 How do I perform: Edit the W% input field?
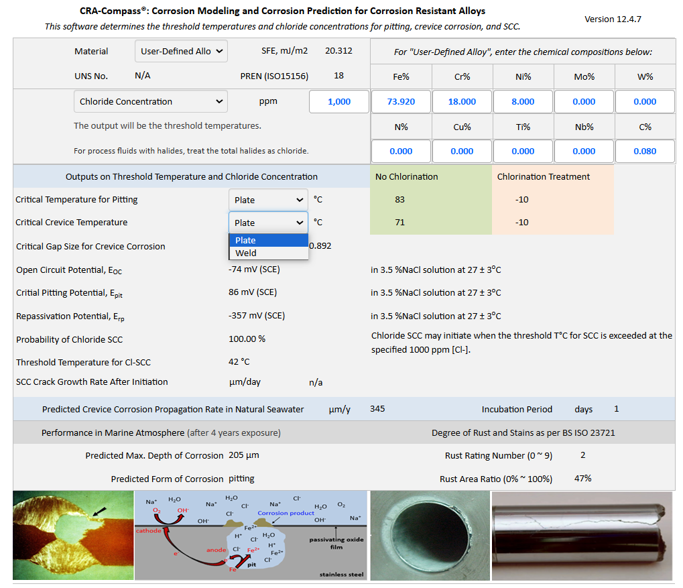[x=645, y=101]
